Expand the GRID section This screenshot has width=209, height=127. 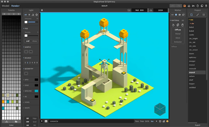click(26, 80)
